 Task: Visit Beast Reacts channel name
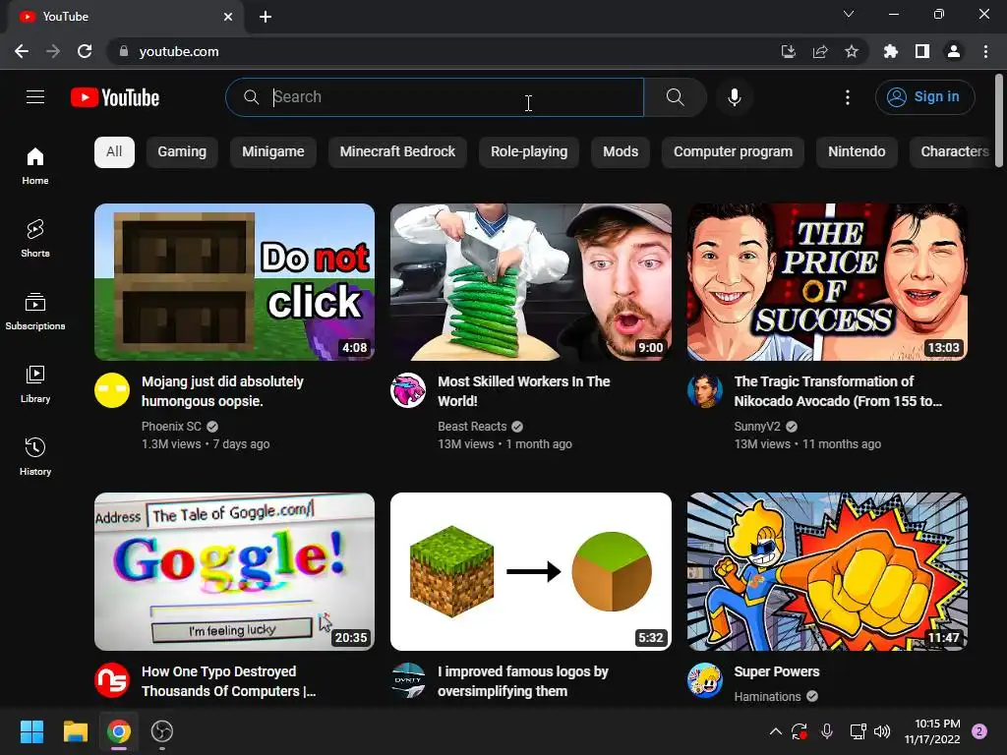472,427
